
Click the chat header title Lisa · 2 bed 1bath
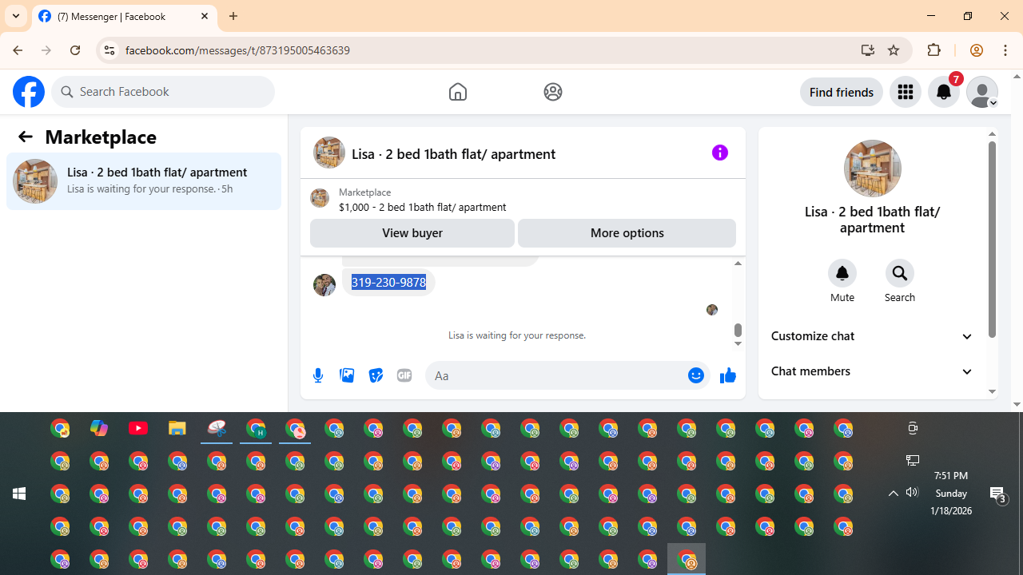pos(453,153)
